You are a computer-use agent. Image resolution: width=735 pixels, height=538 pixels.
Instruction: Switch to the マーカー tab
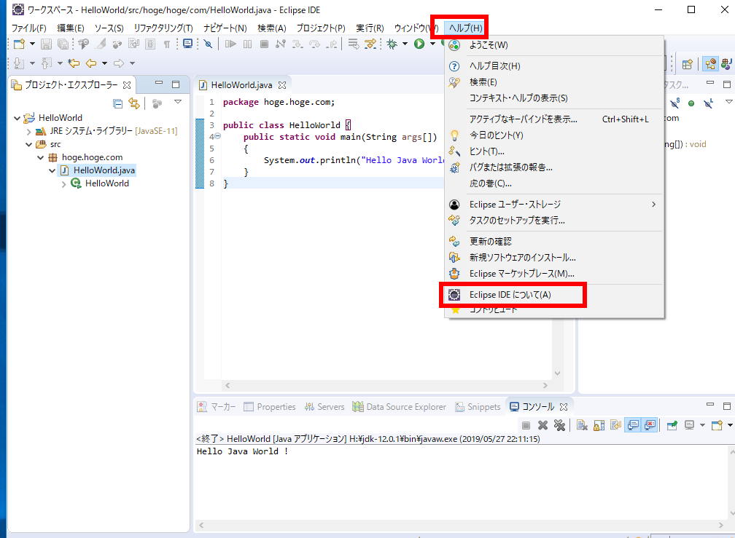pos(217,407)
